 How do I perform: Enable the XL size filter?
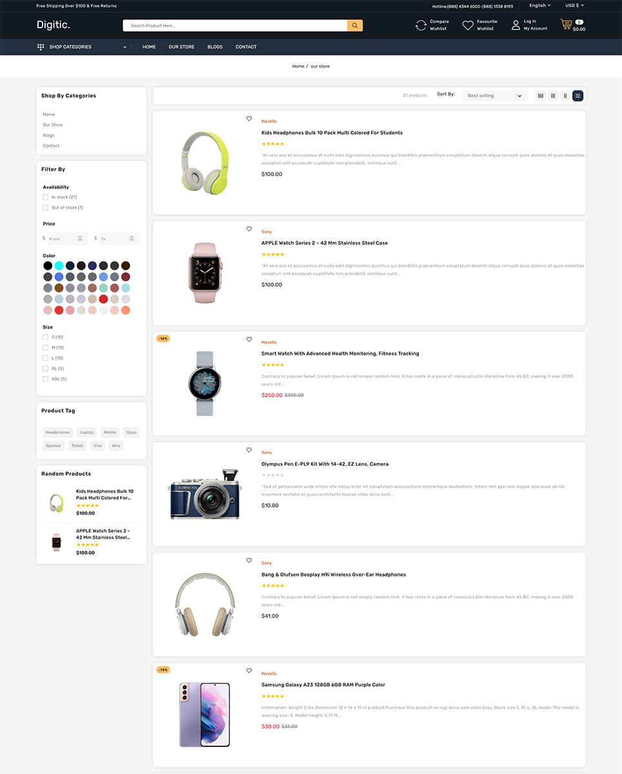[45, 368]
